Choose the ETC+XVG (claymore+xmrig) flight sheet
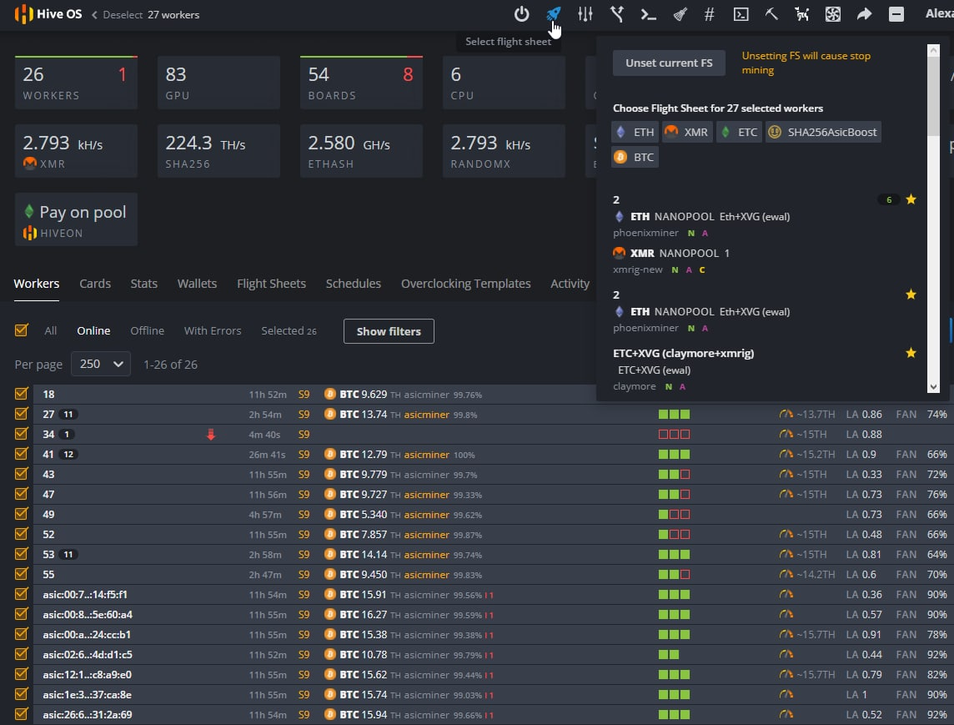954x725 pixels. tap(683, 353)
